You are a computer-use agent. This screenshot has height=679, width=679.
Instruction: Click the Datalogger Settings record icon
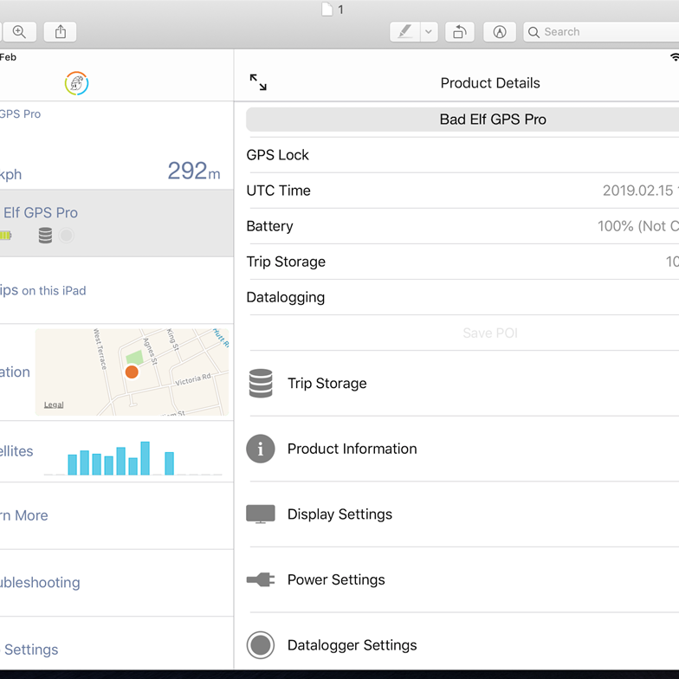pyautogui.click(x=261, y=645)
